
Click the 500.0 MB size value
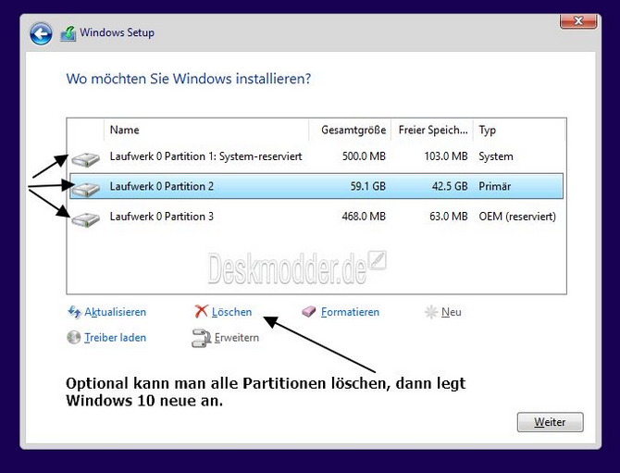pyautogui.click(x=364, y=156)
